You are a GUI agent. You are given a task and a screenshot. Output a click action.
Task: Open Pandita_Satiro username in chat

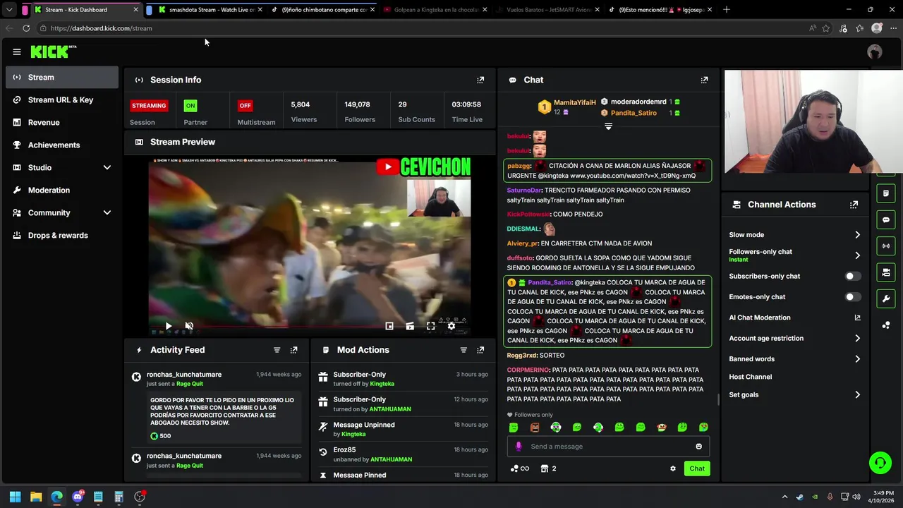pyautogui.click(x=550, y=282)
